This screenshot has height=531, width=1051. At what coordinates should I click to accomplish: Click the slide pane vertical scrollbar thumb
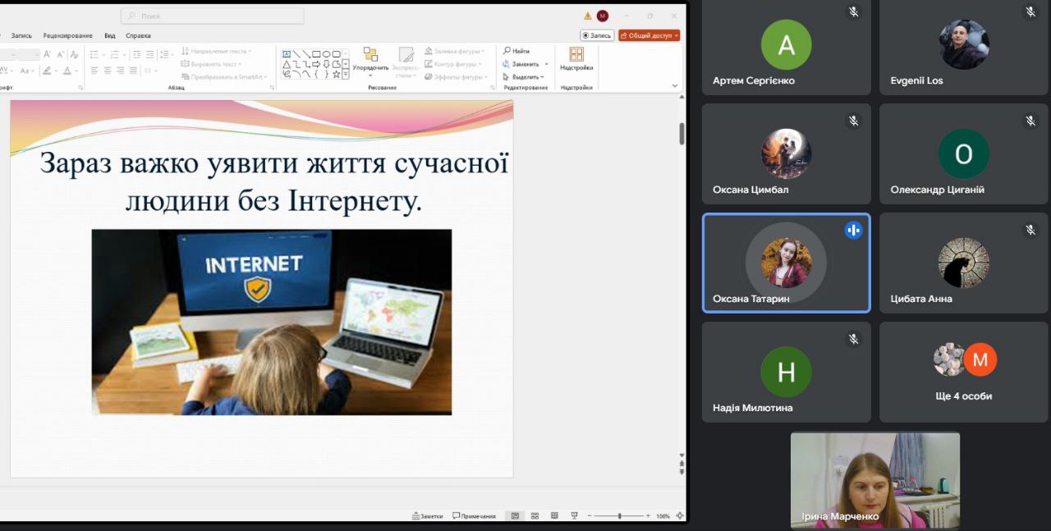[x=682, y=134]
